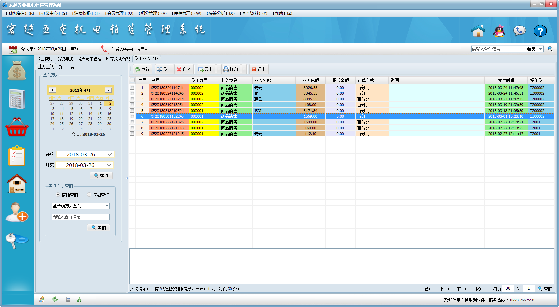This screenshot has height=307, width=559.
Task: Click the 退出 exit button
Action: tap(259, 69)
